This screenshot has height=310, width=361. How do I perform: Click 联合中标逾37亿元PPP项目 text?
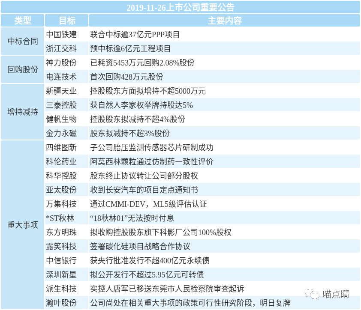[x=135, y=34]
